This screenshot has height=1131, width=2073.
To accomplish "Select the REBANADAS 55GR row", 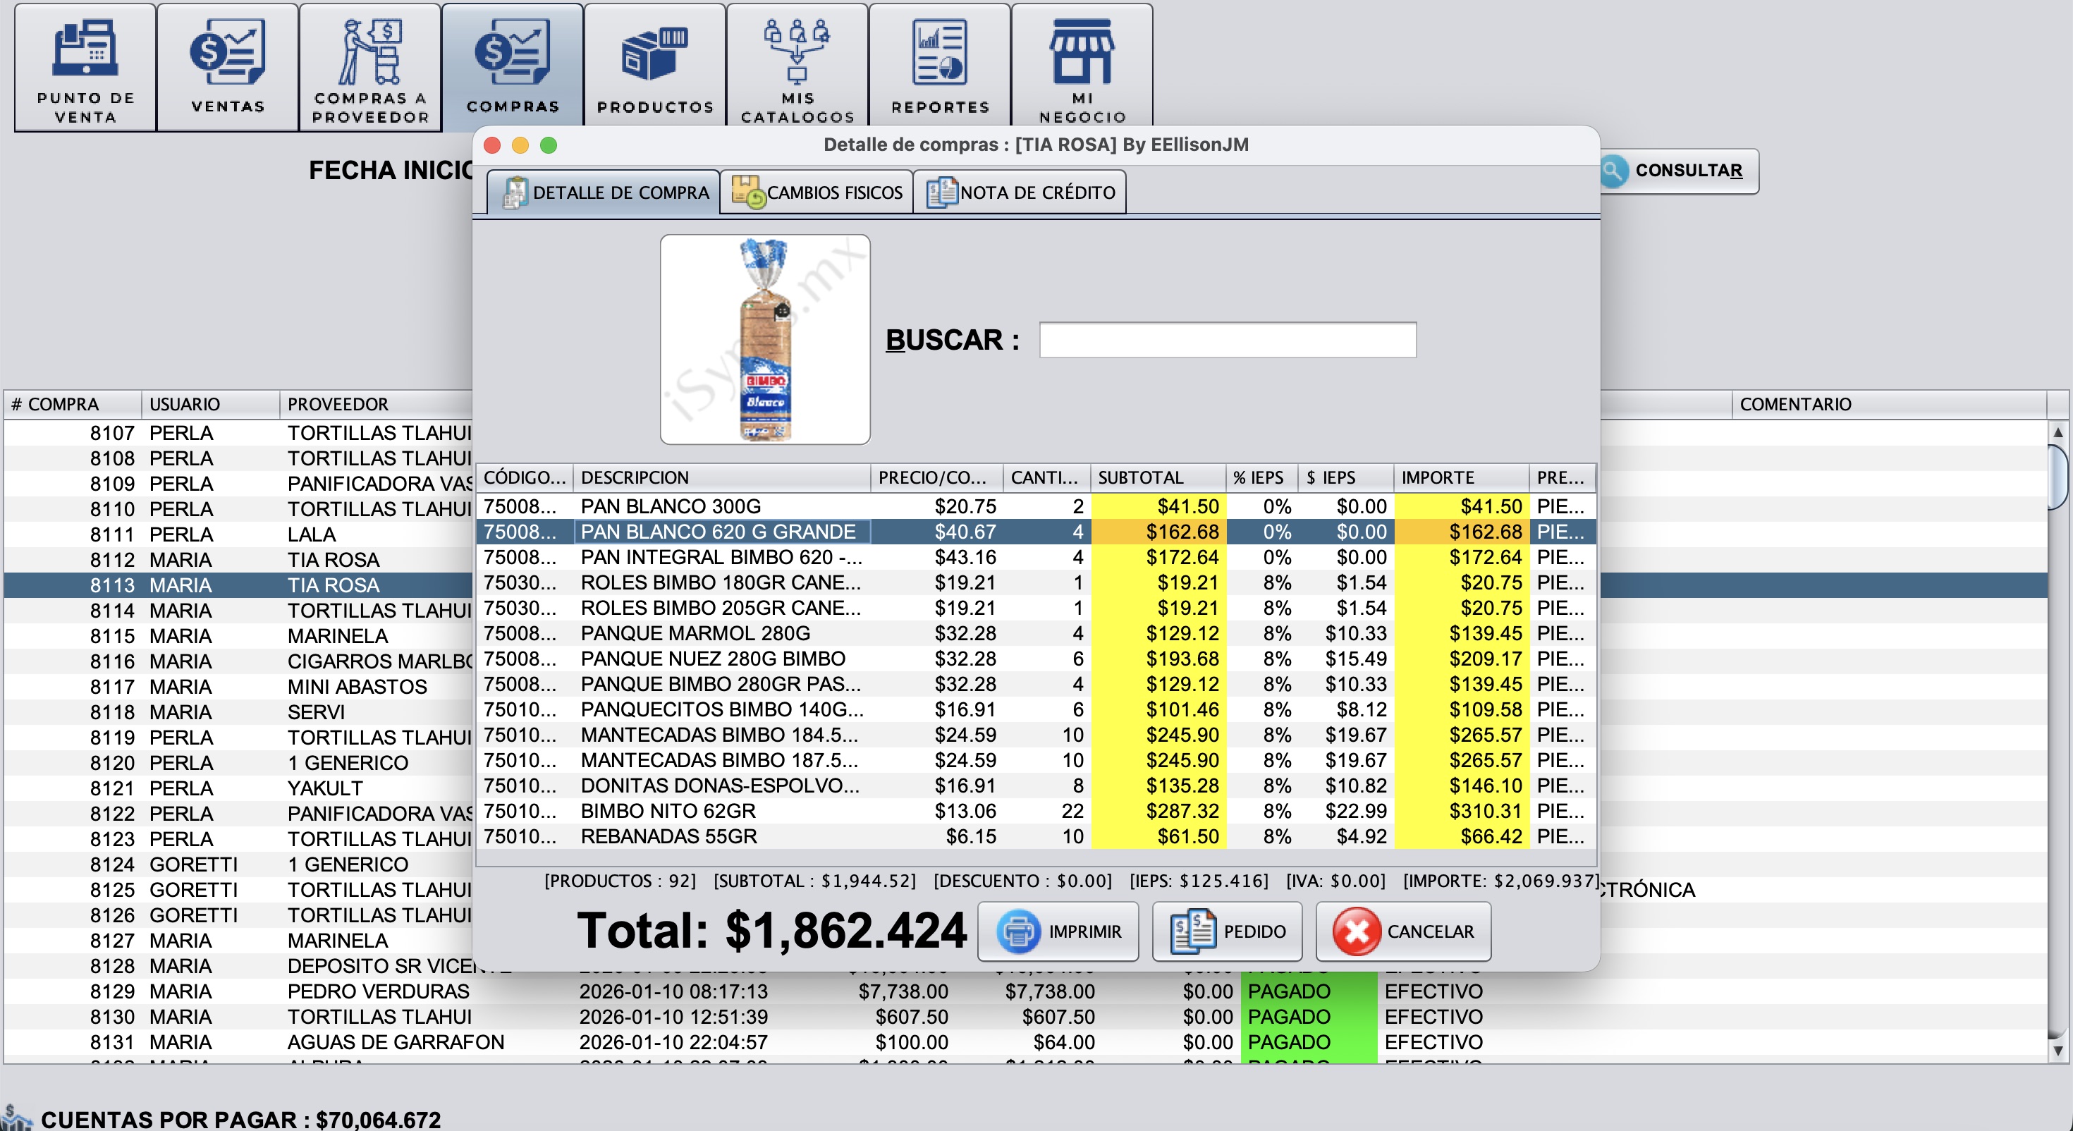I will pos(1036,836).
